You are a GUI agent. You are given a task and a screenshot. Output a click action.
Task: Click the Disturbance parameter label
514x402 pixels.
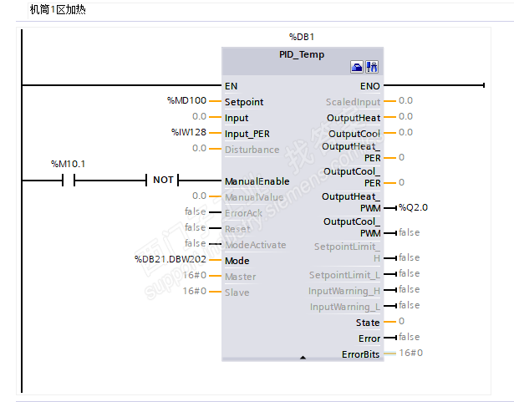tap(252, 150)
